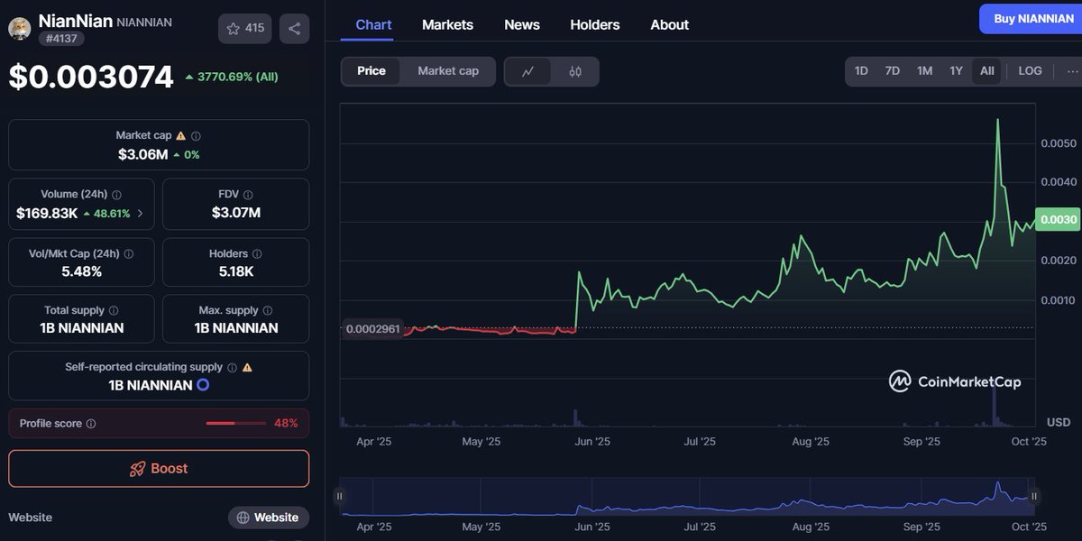Select the 1M time range
This screenshot has width=1082, height=541.
(x=924, y=70)
